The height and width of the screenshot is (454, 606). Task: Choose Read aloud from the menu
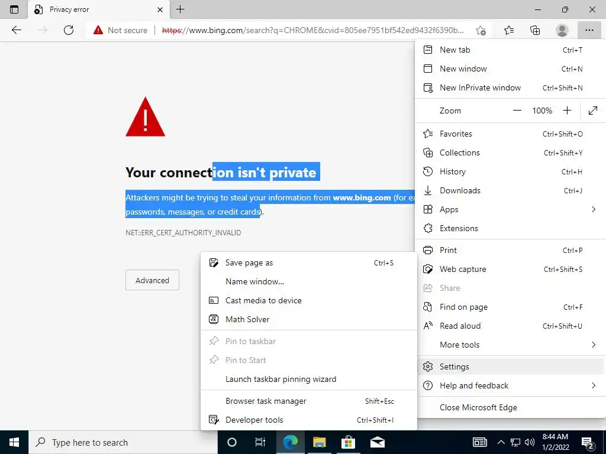click(510, 326)
